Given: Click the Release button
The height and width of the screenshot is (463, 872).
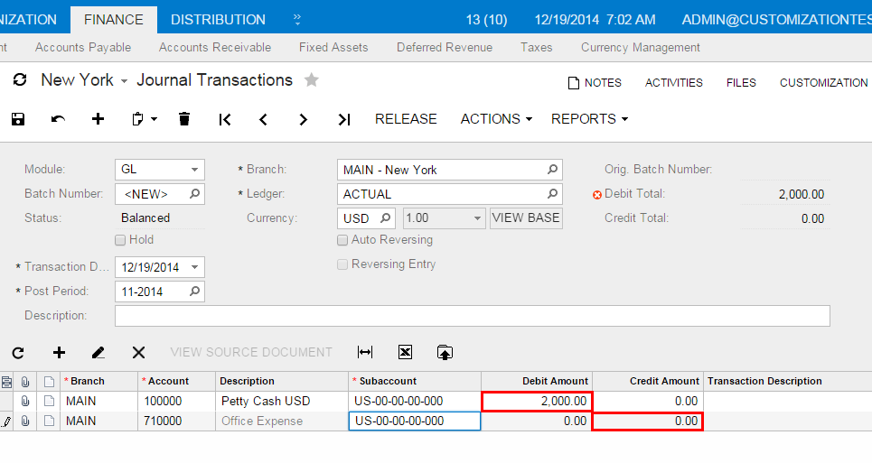Looking at the screenshot, I should click(406, 119).
